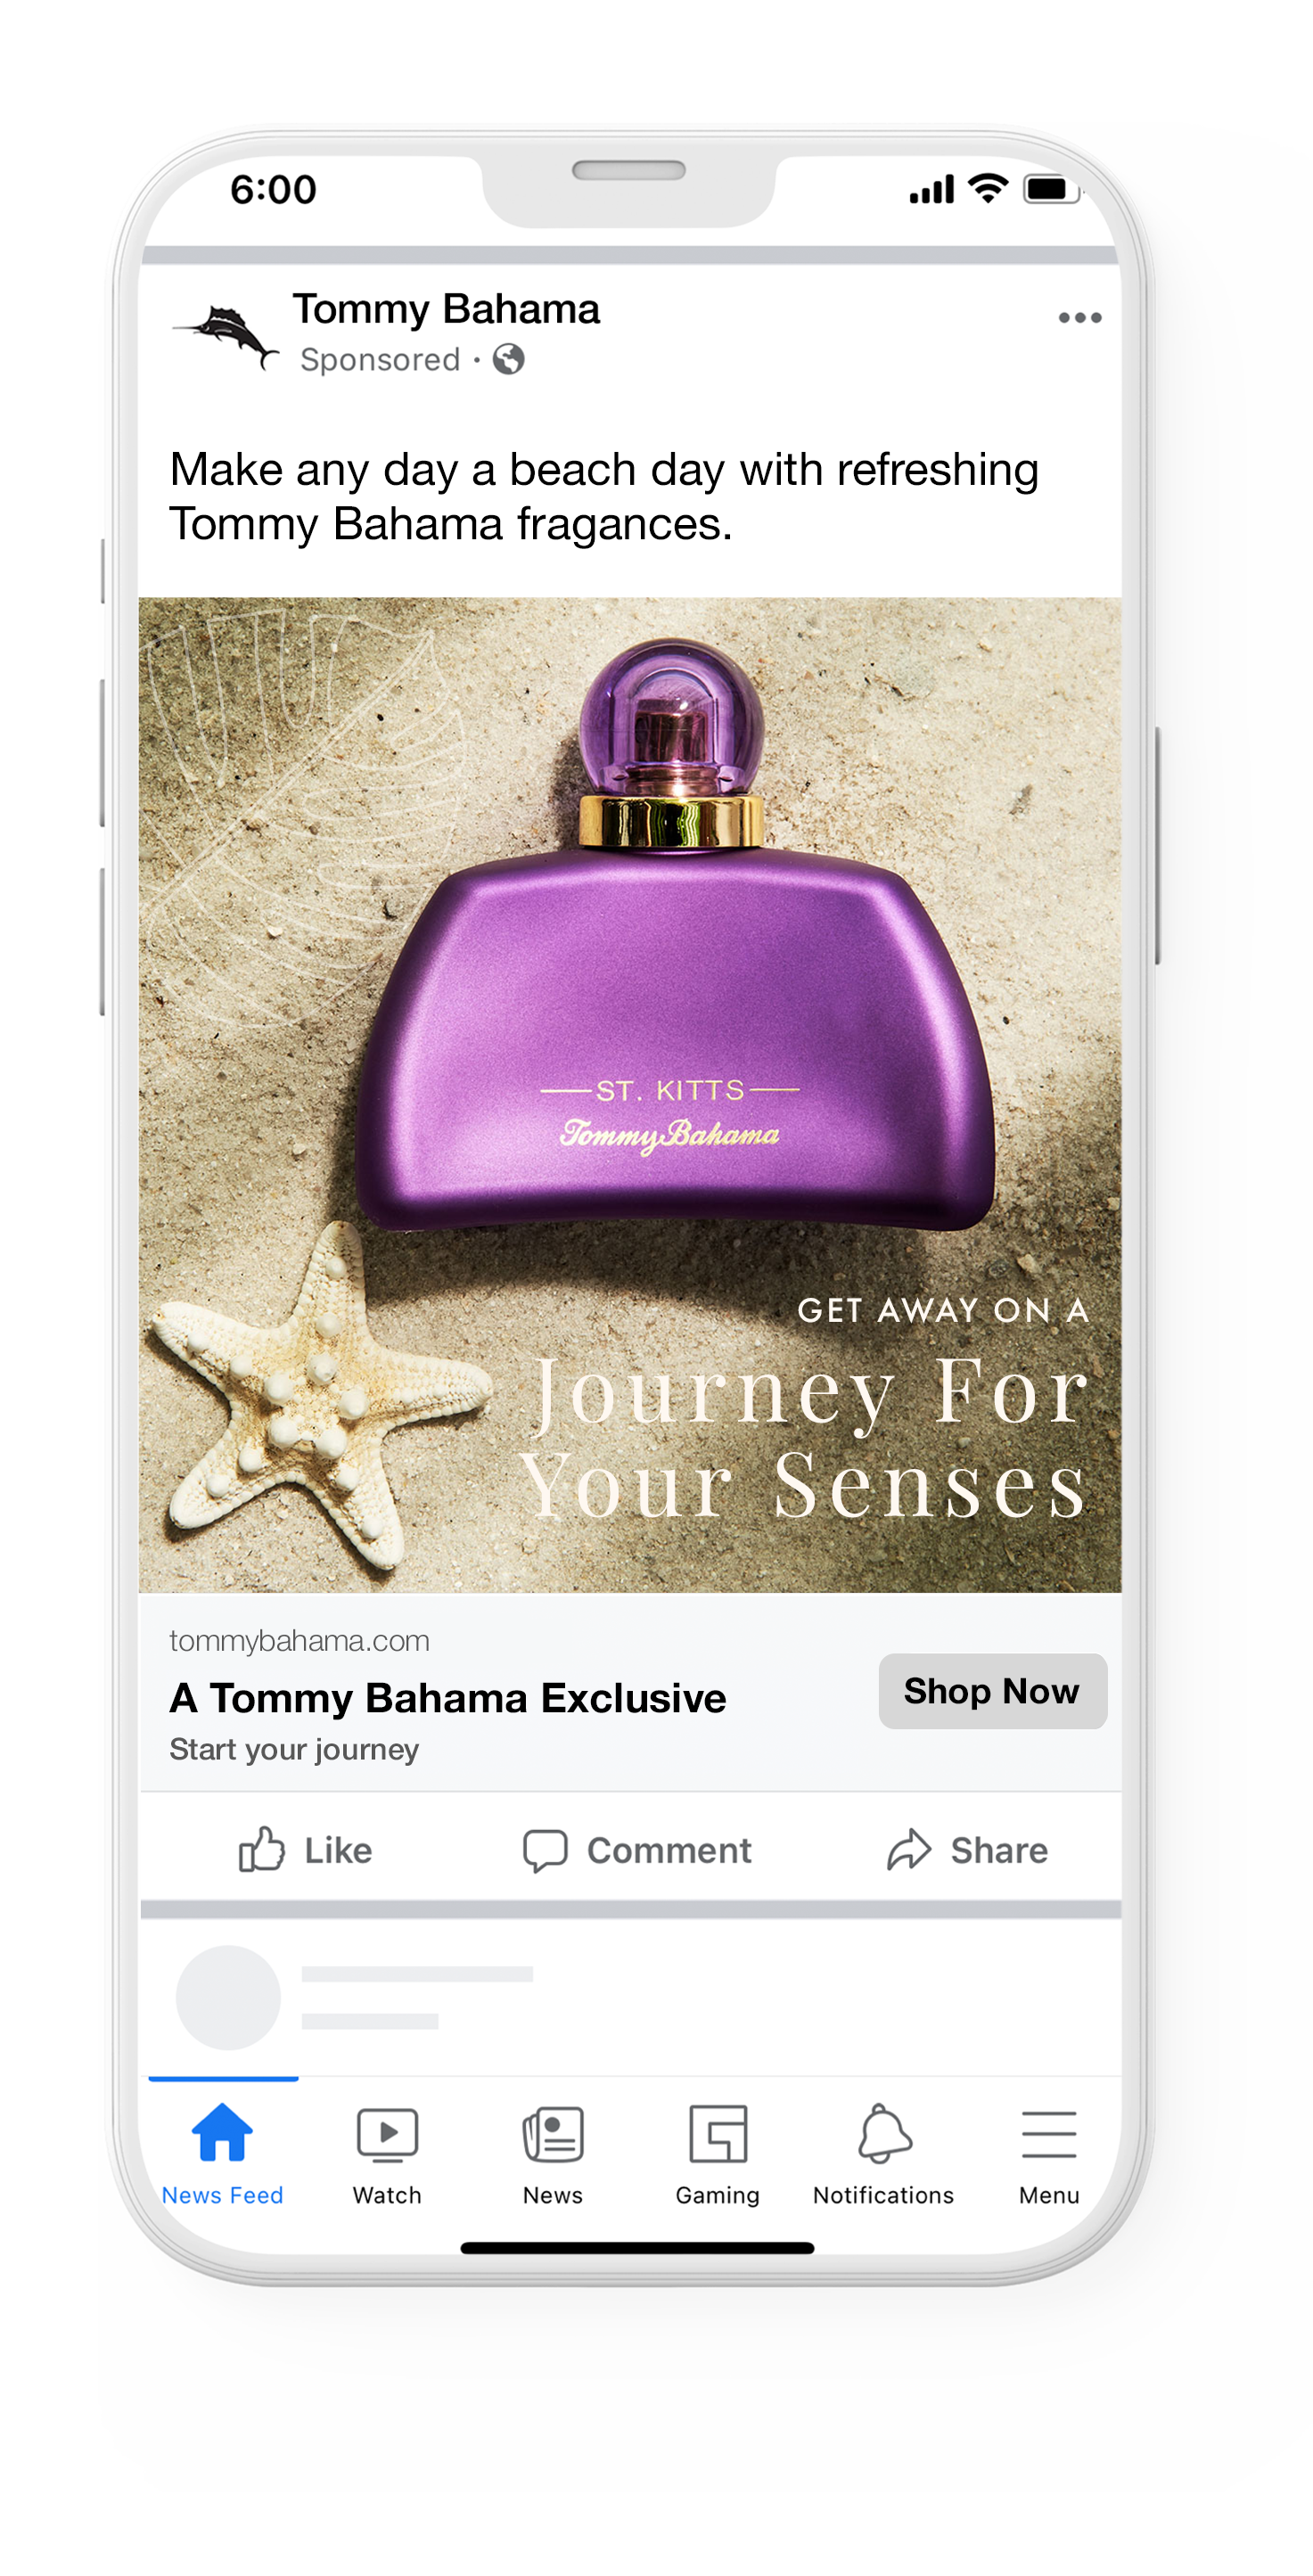Viewport: 1313px width, 2576px height.
Task: Tap the battery indicator in status bar
Action: coord(1051,189)
